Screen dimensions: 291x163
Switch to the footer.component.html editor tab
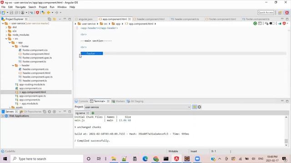221,19
